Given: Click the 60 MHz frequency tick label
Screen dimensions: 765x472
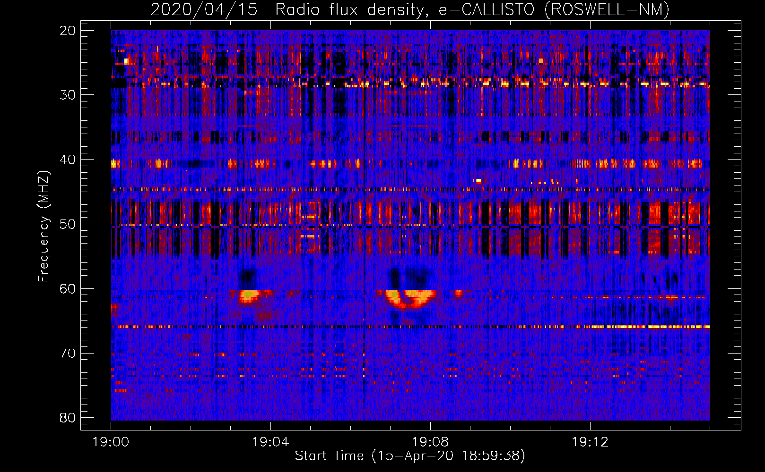Looking at the screenshot, I should 68,289.
